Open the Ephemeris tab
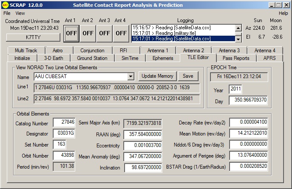The height and width of the screenshot is (189, 292). point(163,58)
